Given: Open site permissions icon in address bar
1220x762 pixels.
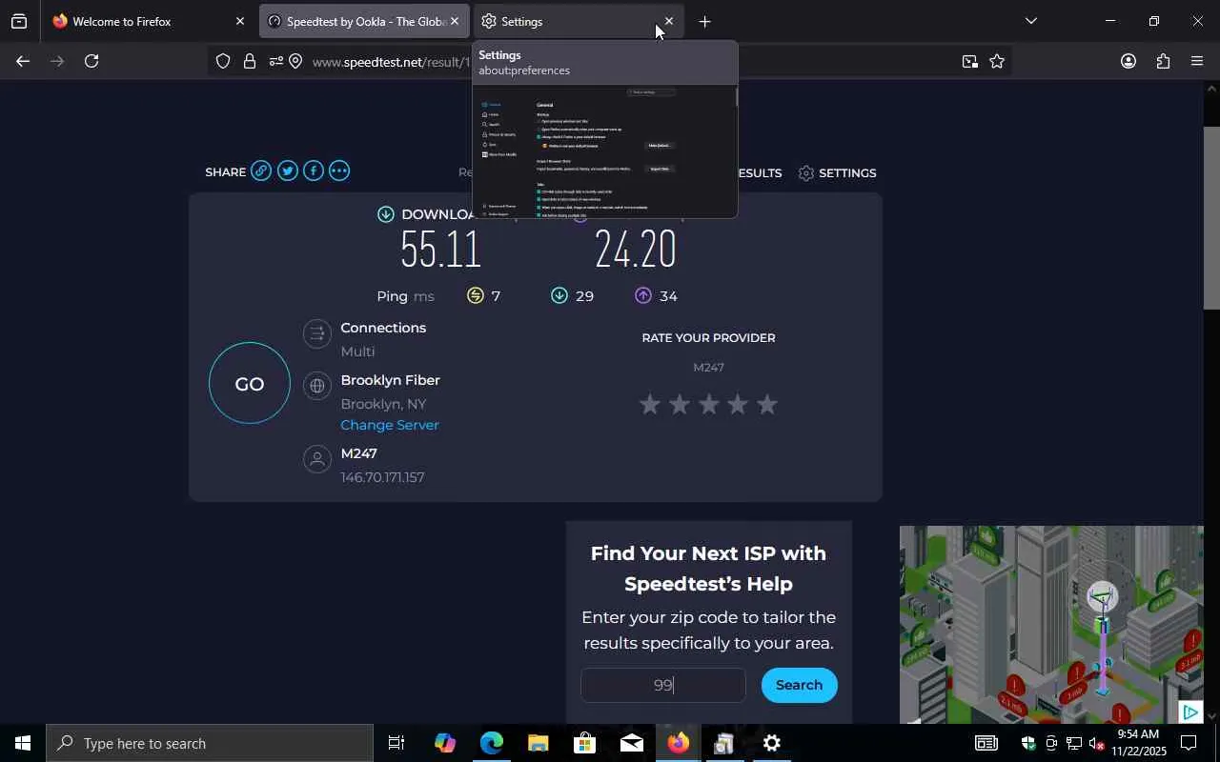Looking at the screenshot, I should pyautogui.click(x=275, y=61).
